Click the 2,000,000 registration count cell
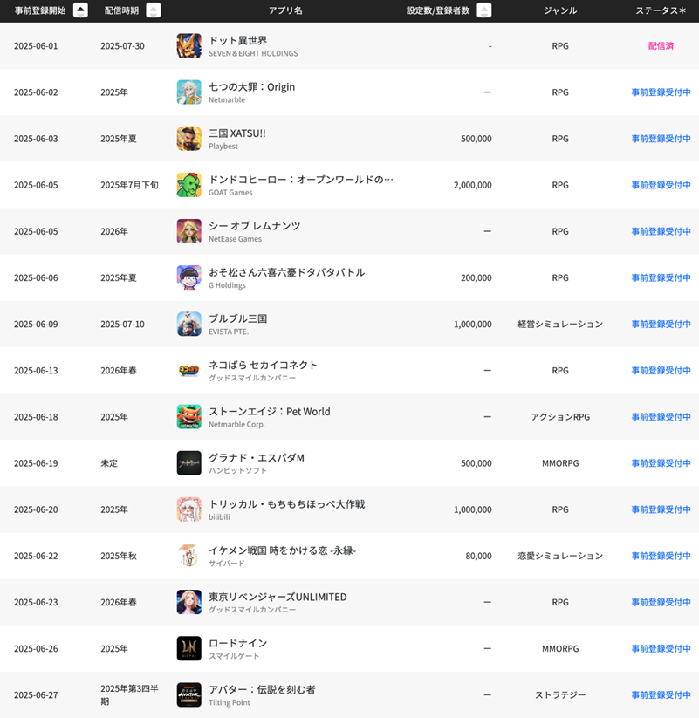Viewport: 699px width, 718px height. point(473,185)
